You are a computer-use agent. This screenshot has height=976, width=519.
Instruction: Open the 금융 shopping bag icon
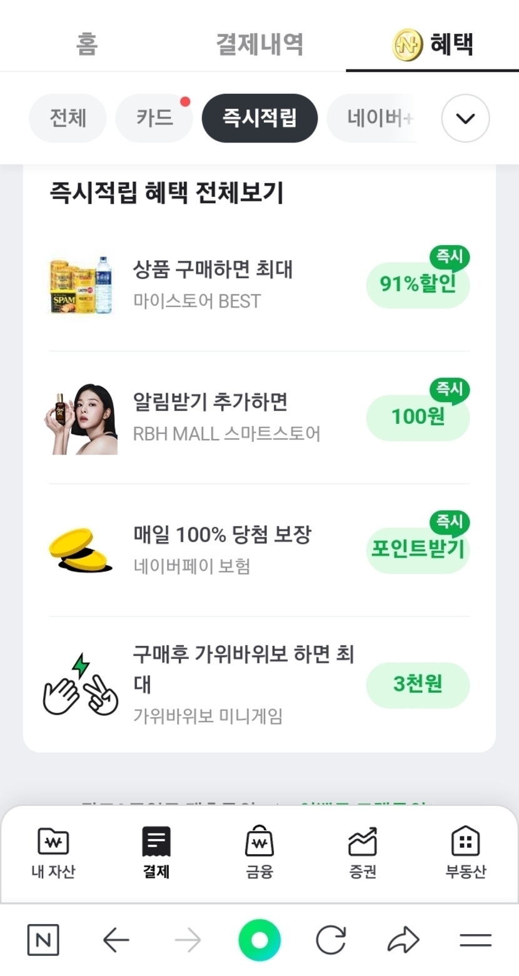[x=259, y=842]
